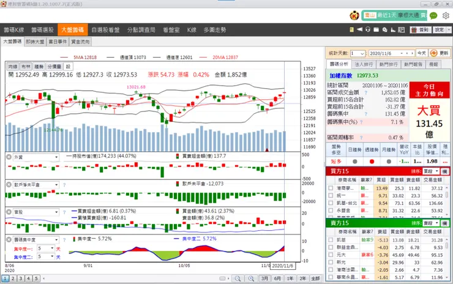Open the 籌碼集中度 indicator dropdown

coord(36,239)
